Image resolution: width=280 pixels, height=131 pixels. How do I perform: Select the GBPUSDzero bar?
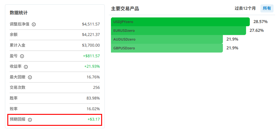point(167,48)
